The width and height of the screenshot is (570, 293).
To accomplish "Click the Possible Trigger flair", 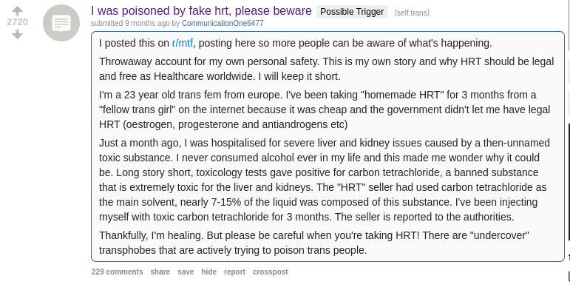I will (352, 12).
